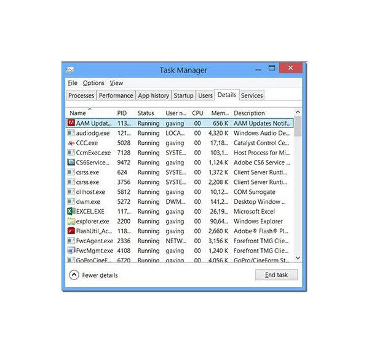
Task: Collapse view with Fewer details arrow
Action: pos(74,275)
